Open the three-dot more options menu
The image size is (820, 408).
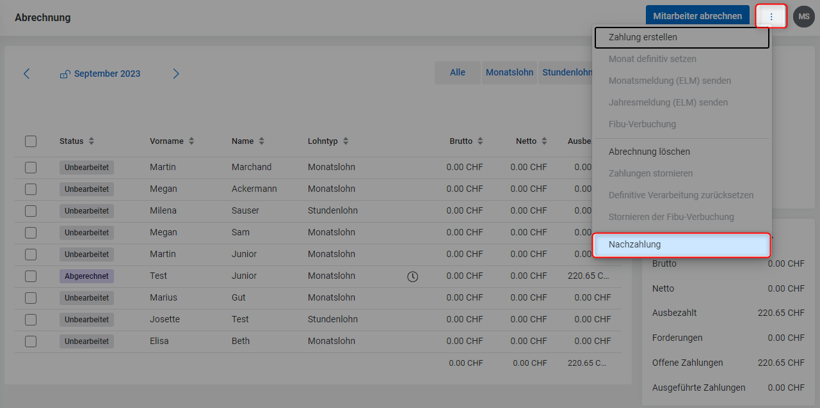771,17
